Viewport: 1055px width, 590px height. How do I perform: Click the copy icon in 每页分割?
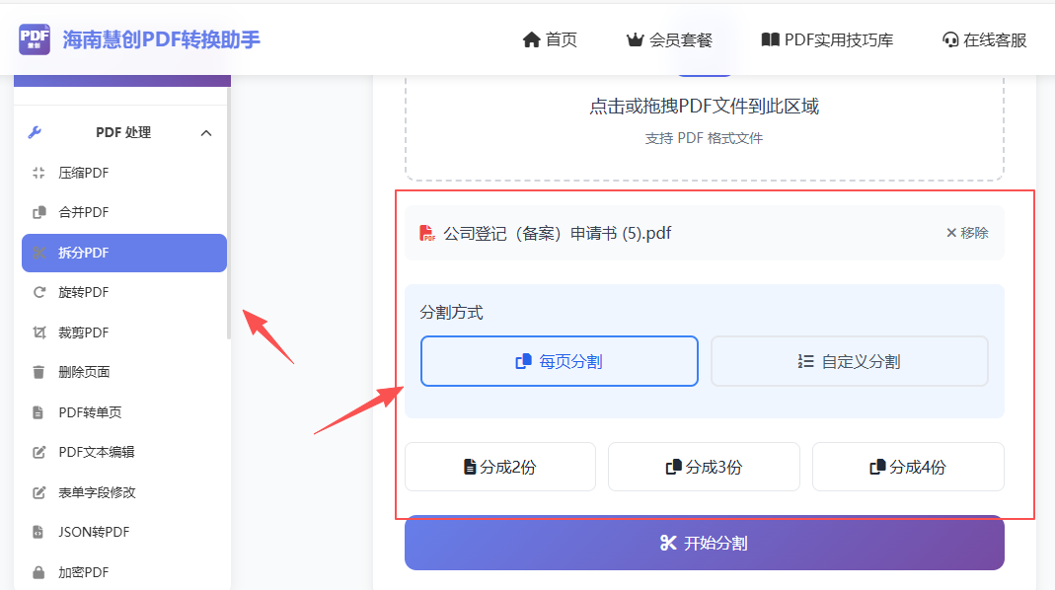tap(523, 362)
